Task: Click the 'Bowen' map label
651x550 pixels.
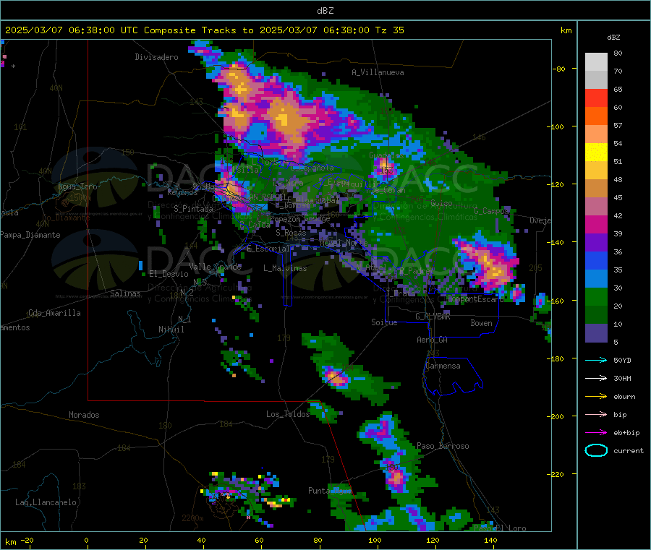Action: click(481, 323)
